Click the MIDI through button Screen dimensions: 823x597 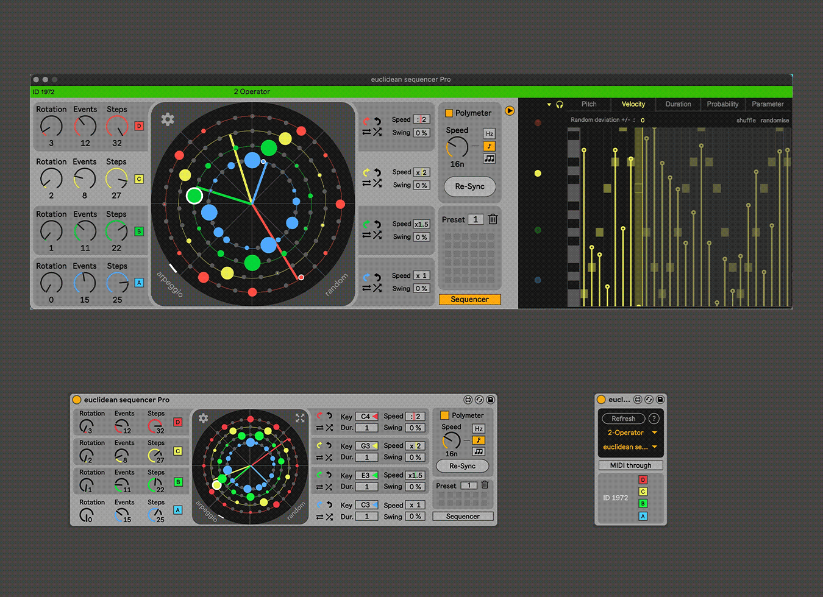point(630,465)
